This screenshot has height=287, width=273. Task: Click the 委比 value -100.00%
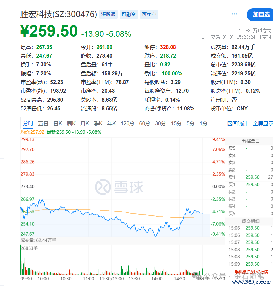[x=171, y=74]
